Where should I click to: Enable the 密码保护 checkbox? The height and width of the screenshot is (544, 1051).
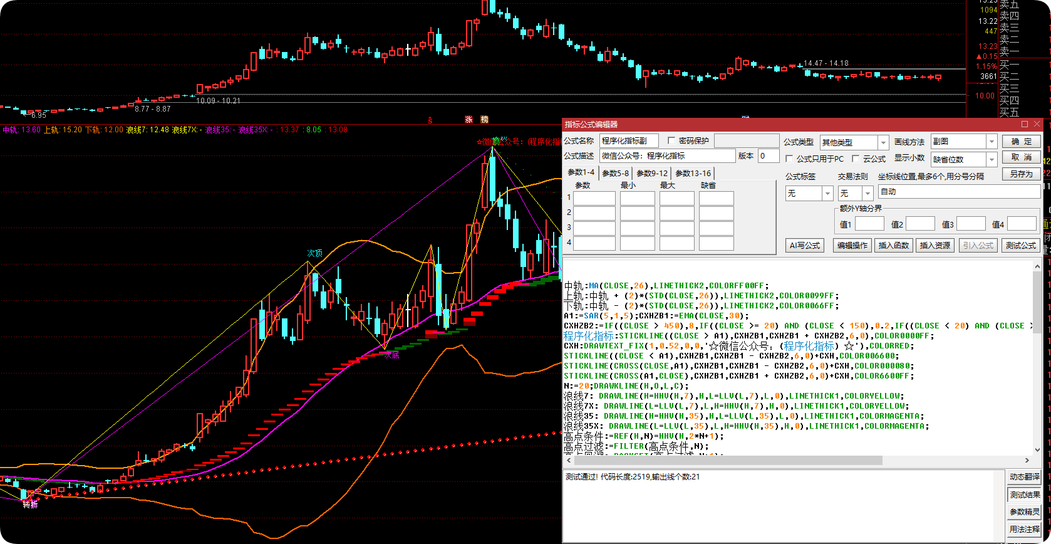point(671,141)
